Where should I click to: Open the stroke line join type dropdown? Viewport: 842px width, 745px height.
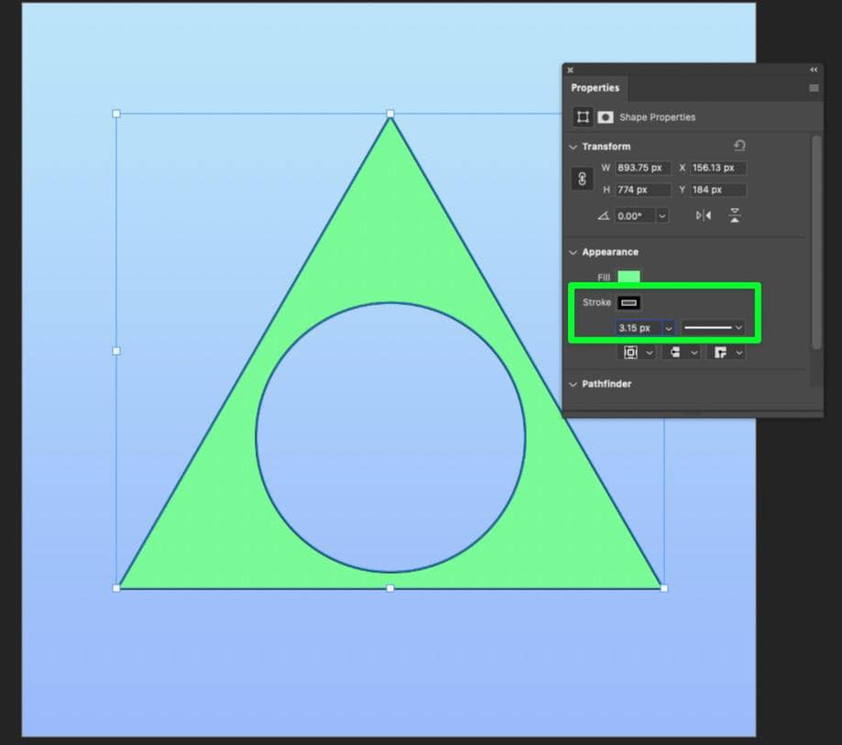(727, 353)
